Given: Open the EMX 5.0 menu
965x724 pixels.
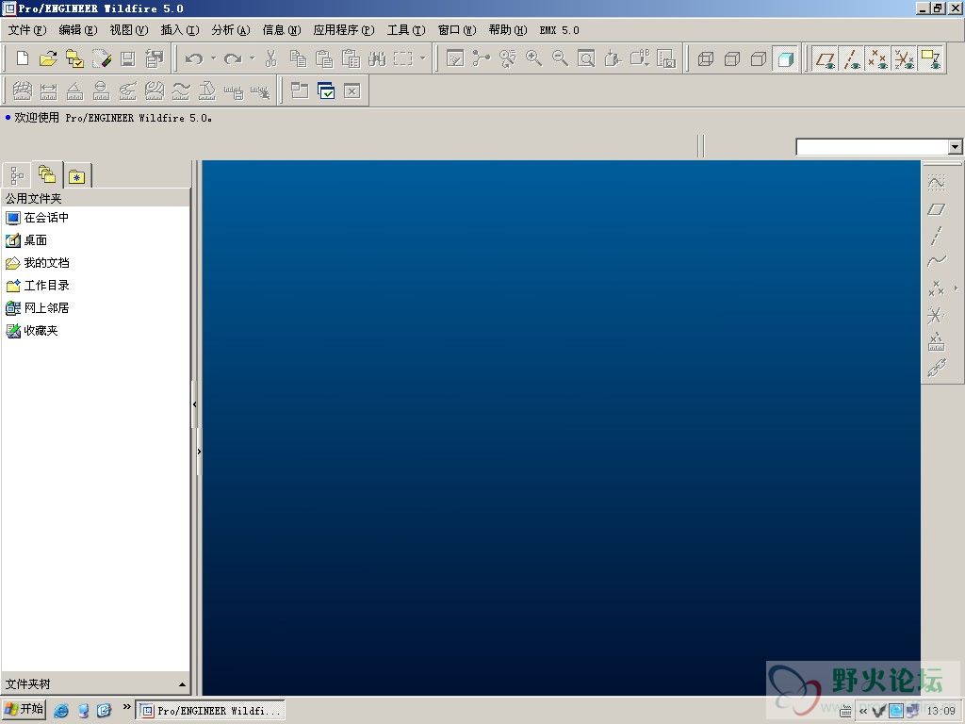Looking at the screenshot, I should click(x=560, y=29).
